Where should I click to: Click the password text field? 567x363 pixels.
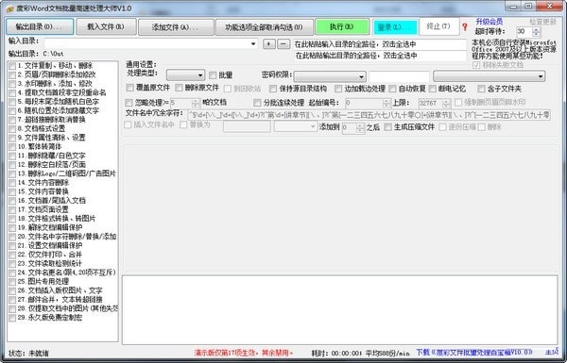(x=399, y=76)
